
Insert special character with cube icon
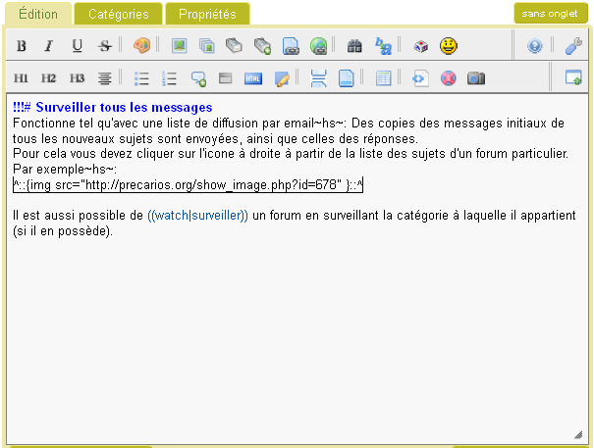[420, 46]
